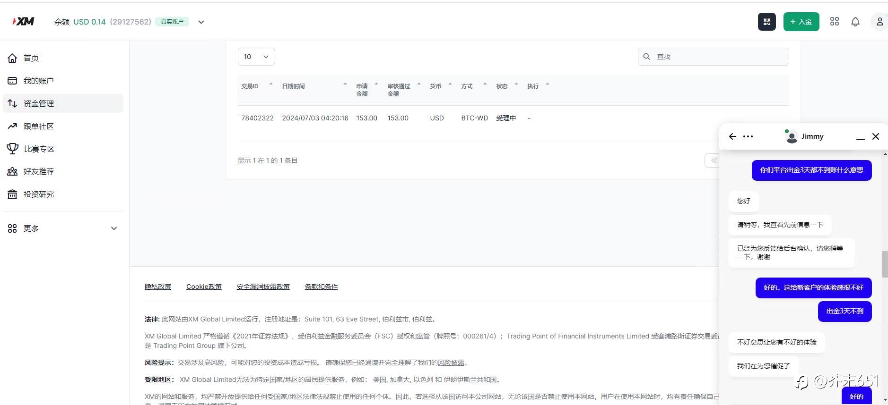
Task: Click the chat message 出金3天不到
Action: point(844,312)
